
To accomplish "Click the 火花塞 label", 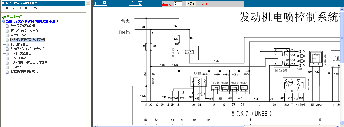I will [x=299, y=69].
